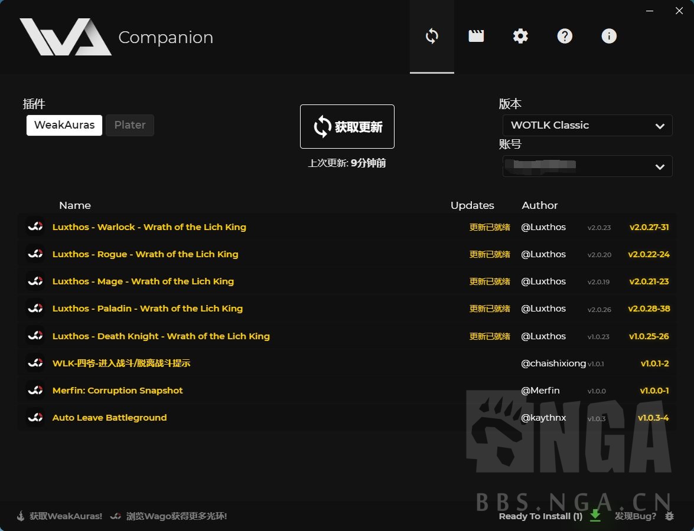Image resolution: width=694 pixels, height=531 pixels.
Task: Open Help via the question mark icon
Action: point(565,36)
